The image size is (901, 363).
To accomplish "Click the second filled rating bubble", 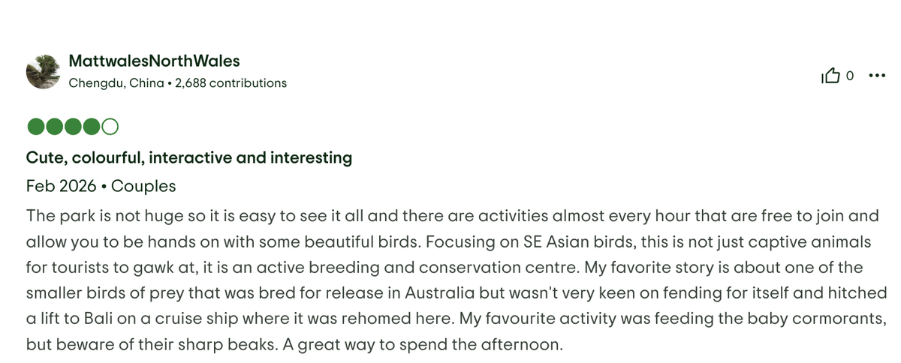I will [54, 127].
